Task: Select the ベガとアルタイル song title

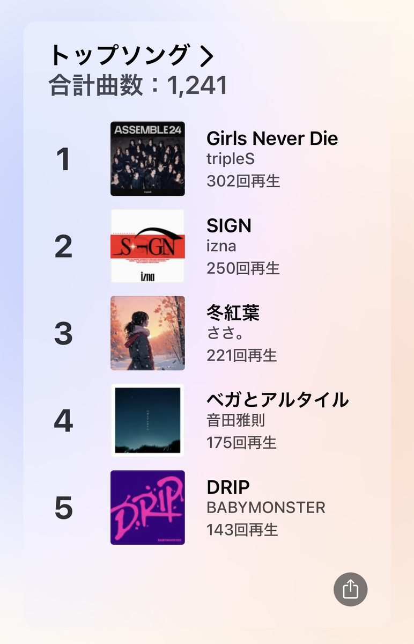Action: [277, 400]
